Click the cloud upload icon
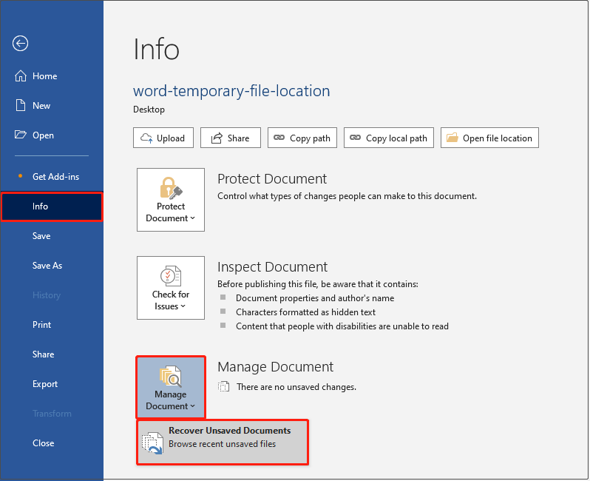Viewport: 590px width, 481px height. (146, 138)
